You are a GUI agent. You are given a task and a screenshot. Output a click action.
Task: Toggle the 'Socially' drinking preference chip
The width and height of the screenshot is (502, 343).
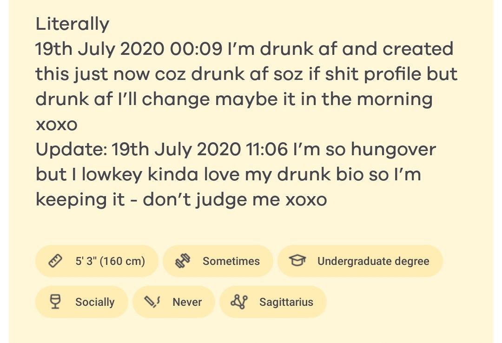81,302
